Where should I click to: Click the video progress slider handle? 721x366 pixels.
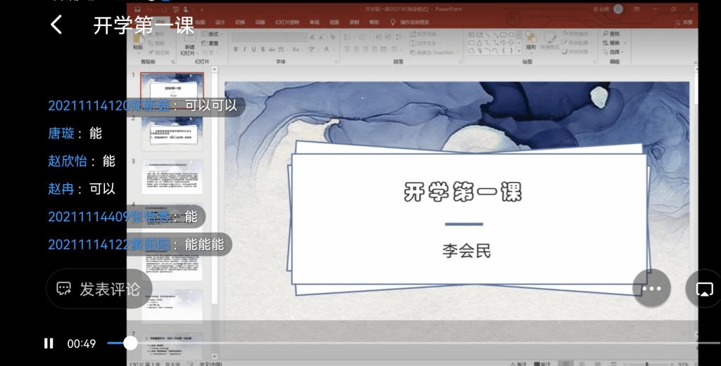[130, 343]
